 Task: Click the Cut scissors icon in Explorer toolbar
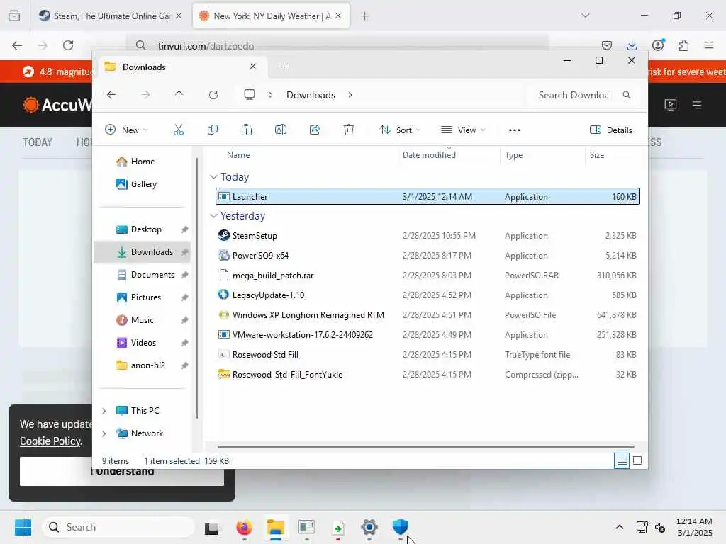tap(178, 130)
